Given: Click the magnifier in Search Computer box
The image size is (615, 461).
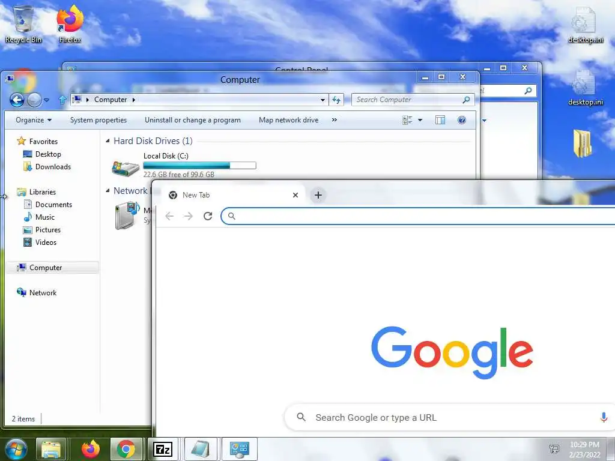Looking at the screenshot, I should (x=466, y=100).
